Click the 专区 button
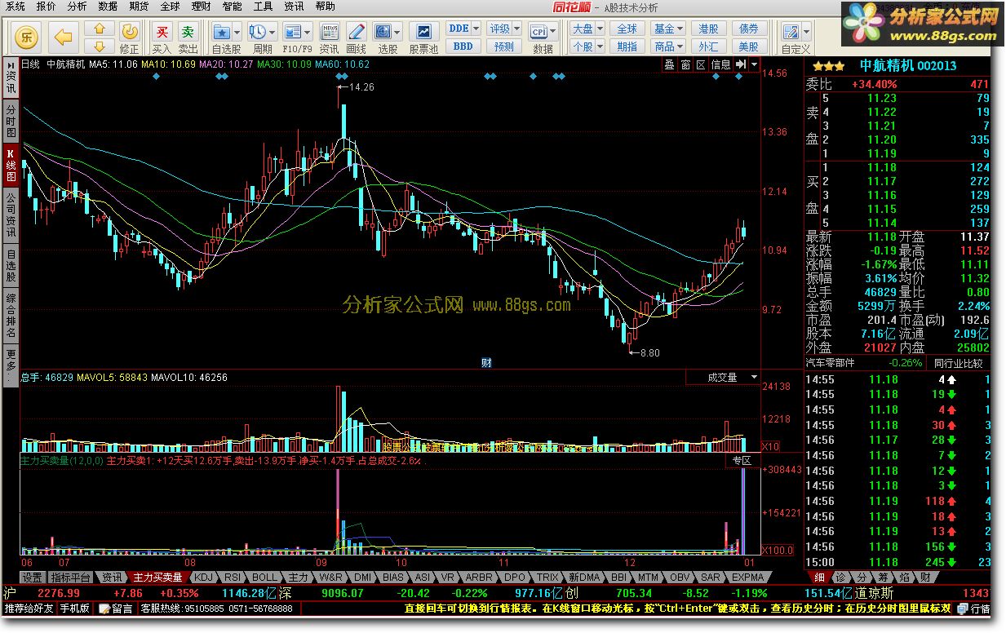Screen dimensions: 1006x633 coord(742,461)
